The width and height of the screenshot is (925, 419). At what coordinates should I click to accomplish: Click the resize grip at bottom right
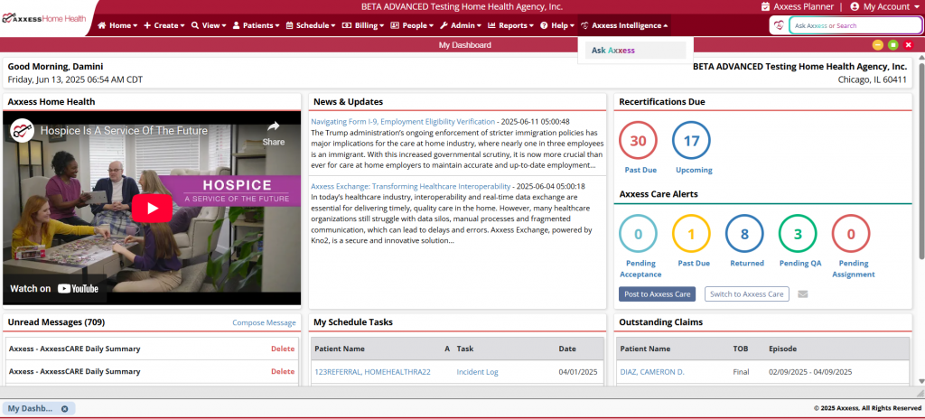[920, 393]
